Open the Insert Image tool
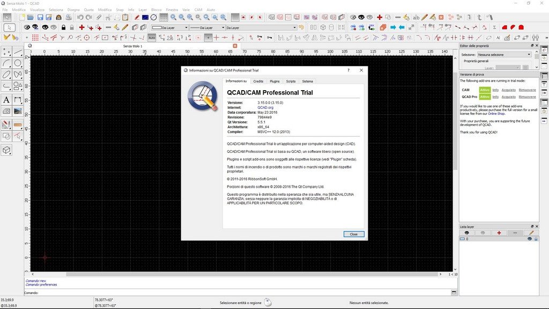Image resolution: width=549 pixels, height=309 pixels. 18,111
